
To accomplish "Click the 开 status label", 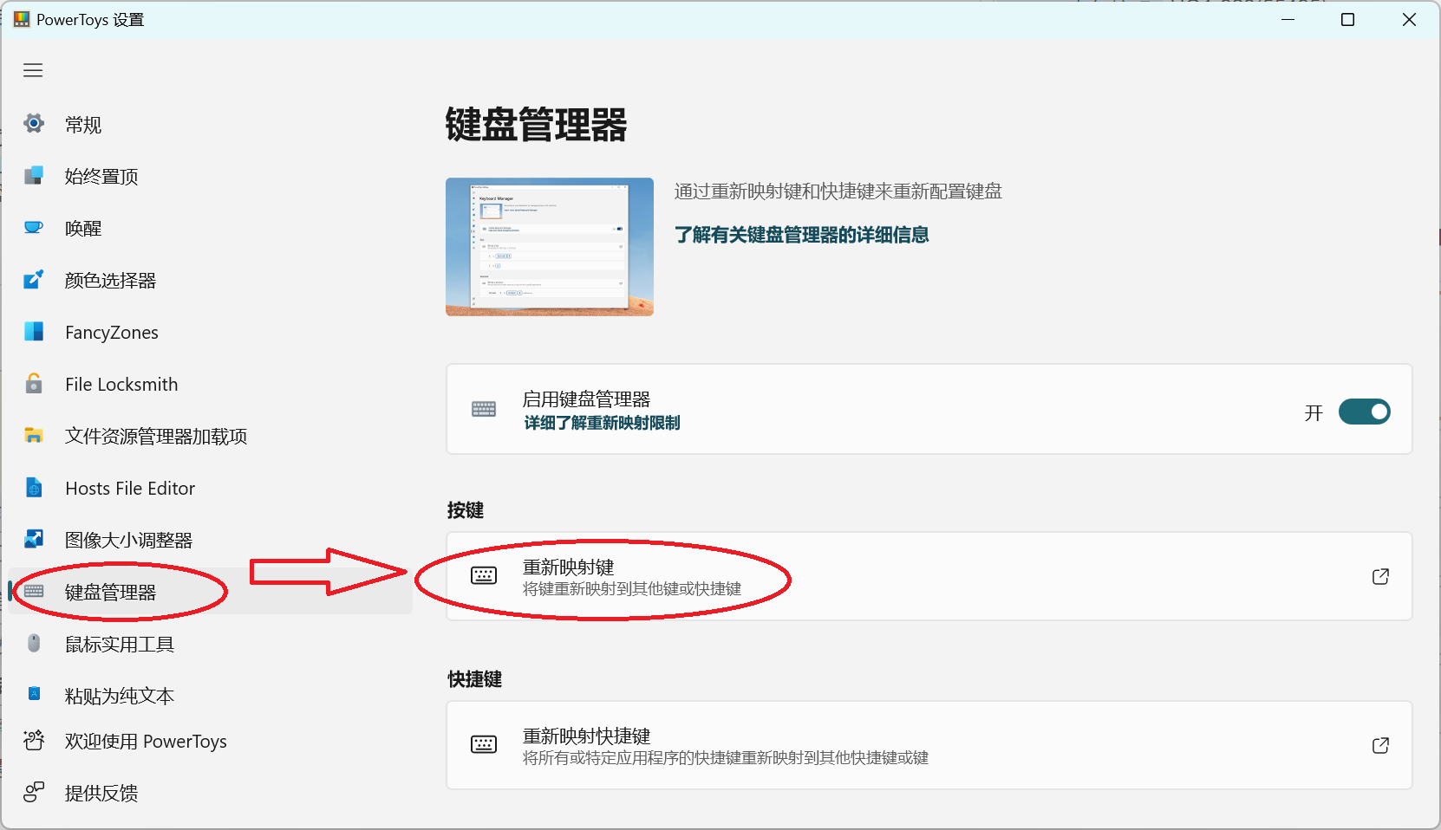I will point(1314,412).
